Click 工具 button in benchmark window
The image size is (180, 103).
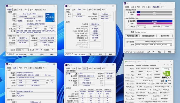coord(149,52)
